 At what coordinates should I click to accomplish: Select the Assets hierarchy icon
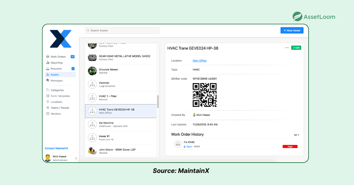point(48,75)
